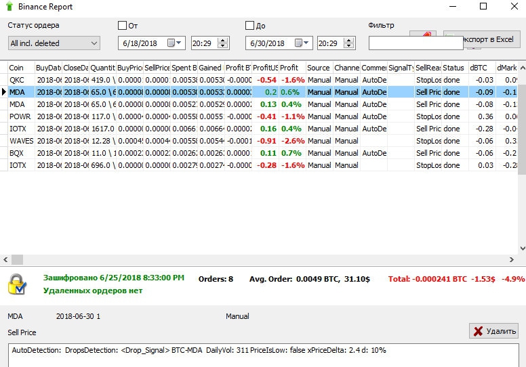Click the current row arrow indicator beside MDA
This screenshot has width=526, height=367.
coord(3,92)
